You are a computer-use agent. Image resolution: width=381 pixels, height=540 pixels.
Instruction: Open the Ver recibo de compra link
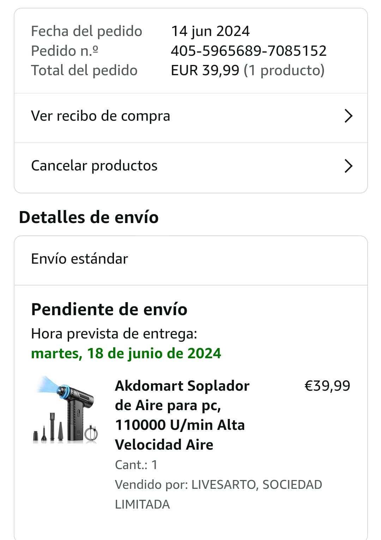pos(101,116)
